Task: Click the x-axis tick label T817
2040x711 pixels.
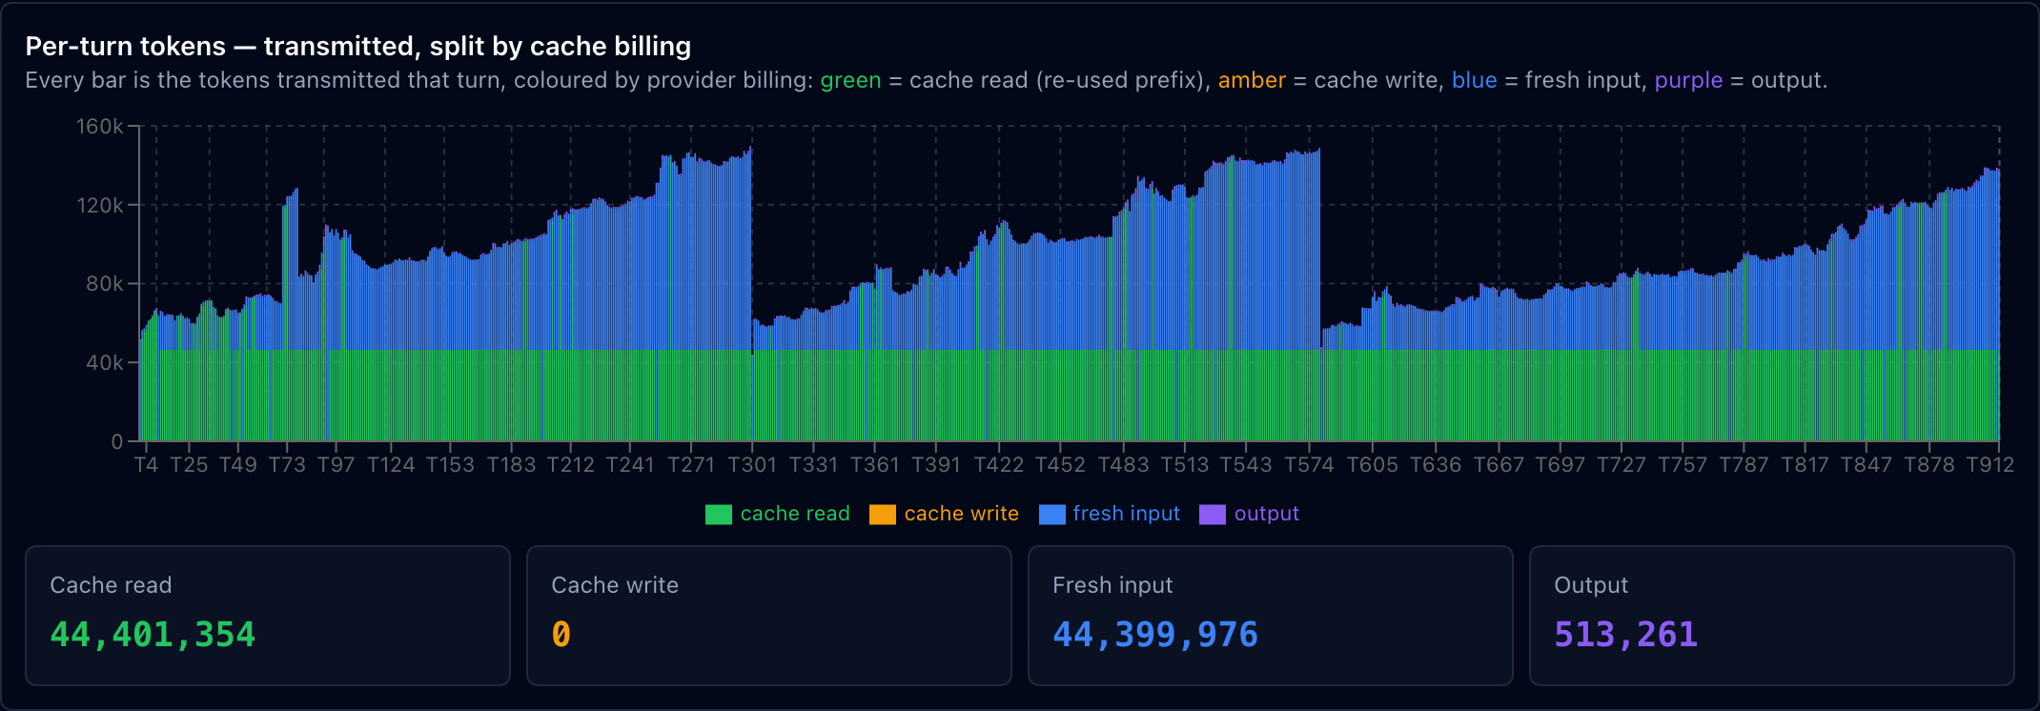Action: click(x=1805, y=464)
